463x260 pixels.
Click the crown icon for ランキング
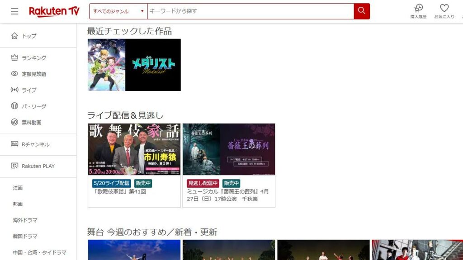pos(14,58)
